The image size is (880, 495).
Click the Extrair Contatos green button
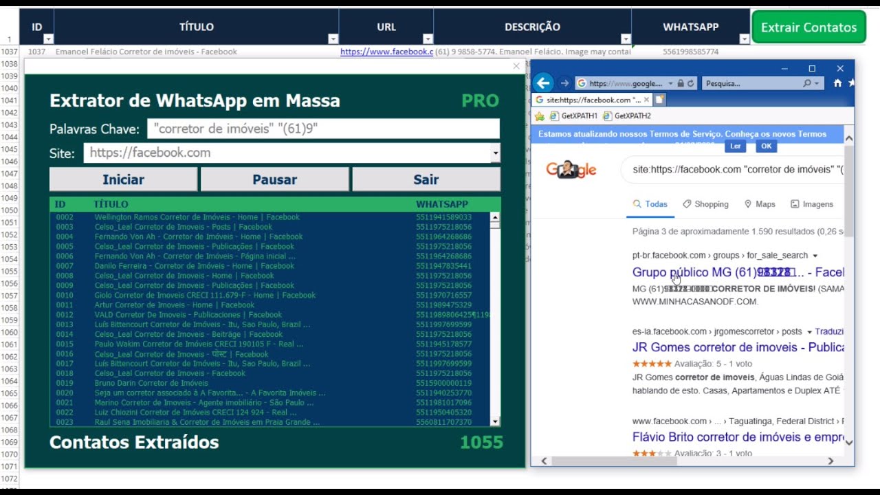point(808,27)
